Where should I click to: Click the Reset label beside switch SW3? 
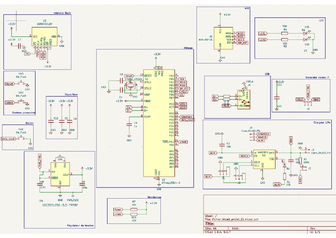(10, 84)
